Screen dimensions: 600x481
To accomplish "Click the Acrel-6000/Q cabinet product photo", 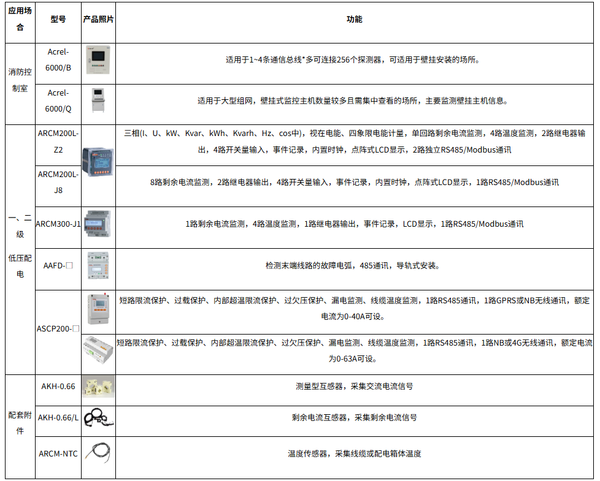I will click(98, 101).
